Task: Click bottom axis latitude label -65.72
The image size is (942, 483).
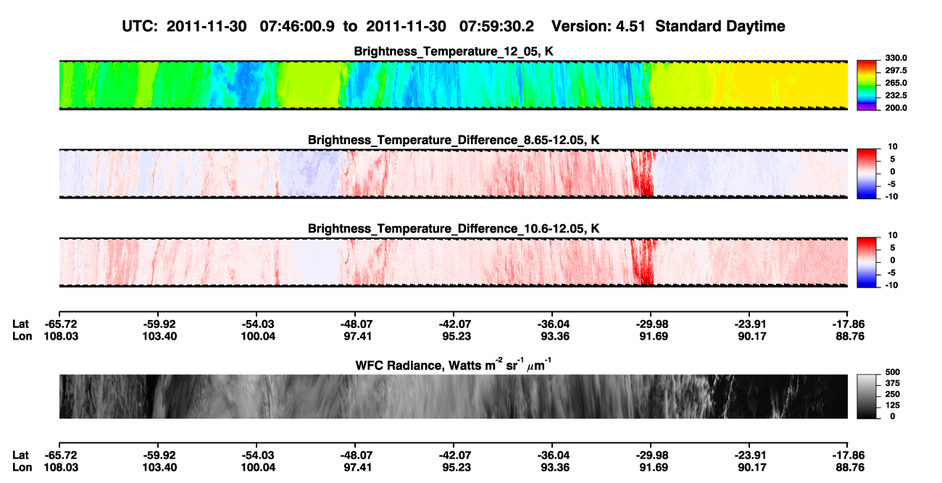Action: (x=59, y=455)
